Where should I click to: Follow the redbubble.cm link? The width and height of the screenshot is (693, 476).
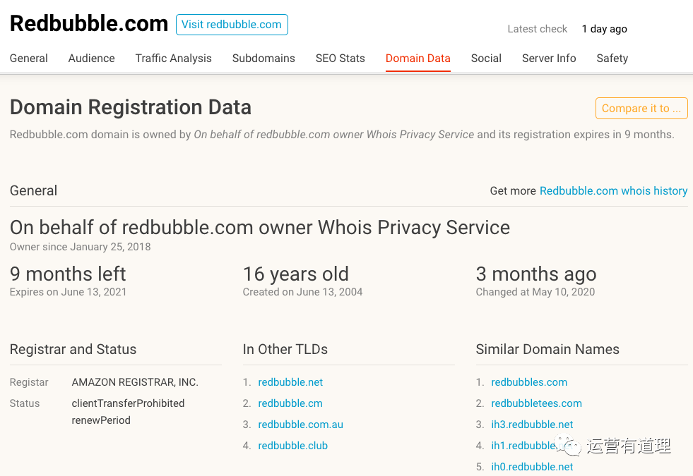(x=290, y=403)
